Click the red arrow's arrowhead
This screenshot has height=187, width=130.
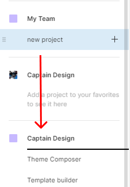point(41,125)
